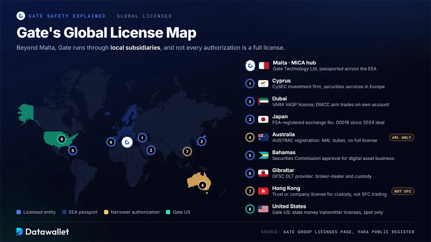Image resolution: width=431 pixels, height=242 pixels.
Task: Click the 'Narrower authorization' legend label
Action: click(x=135, y=212)
